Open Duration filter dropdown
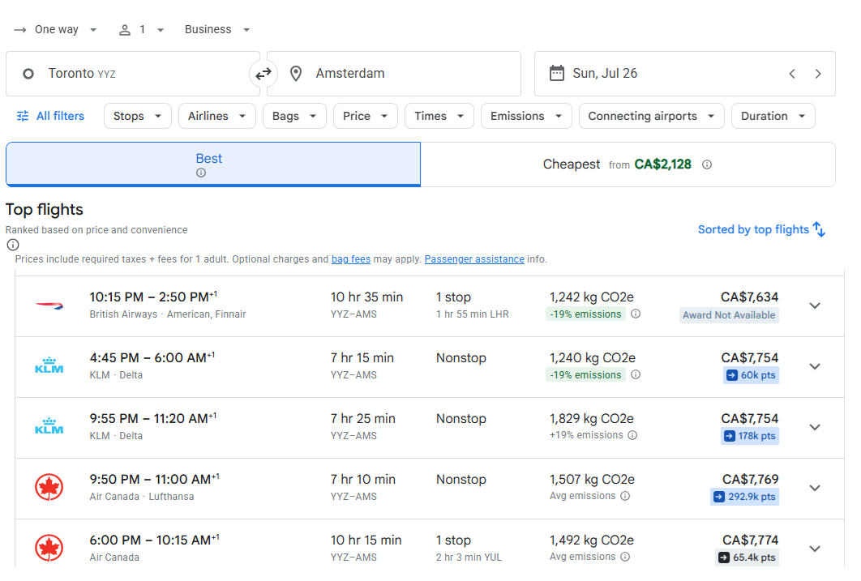The height and width of the screenshot is (581, 861). coord(773,116)
